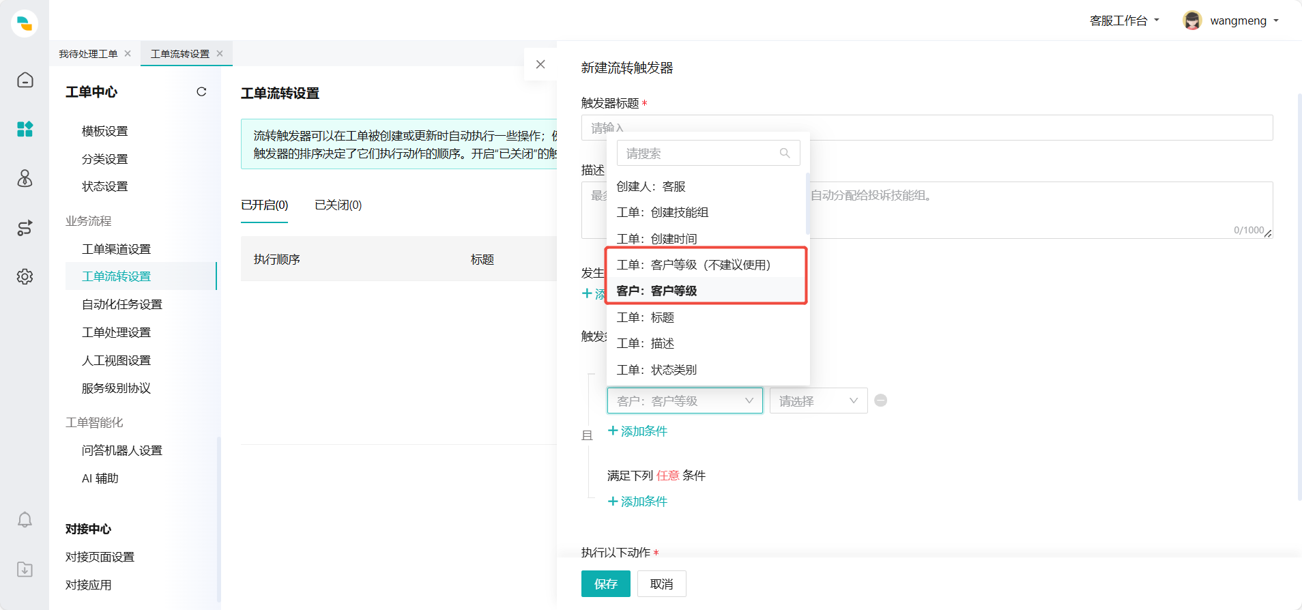This screenshot has height=610, width=1302.
Task: Select 工单：状态类别 option
Action: click(x=706, y=370)
